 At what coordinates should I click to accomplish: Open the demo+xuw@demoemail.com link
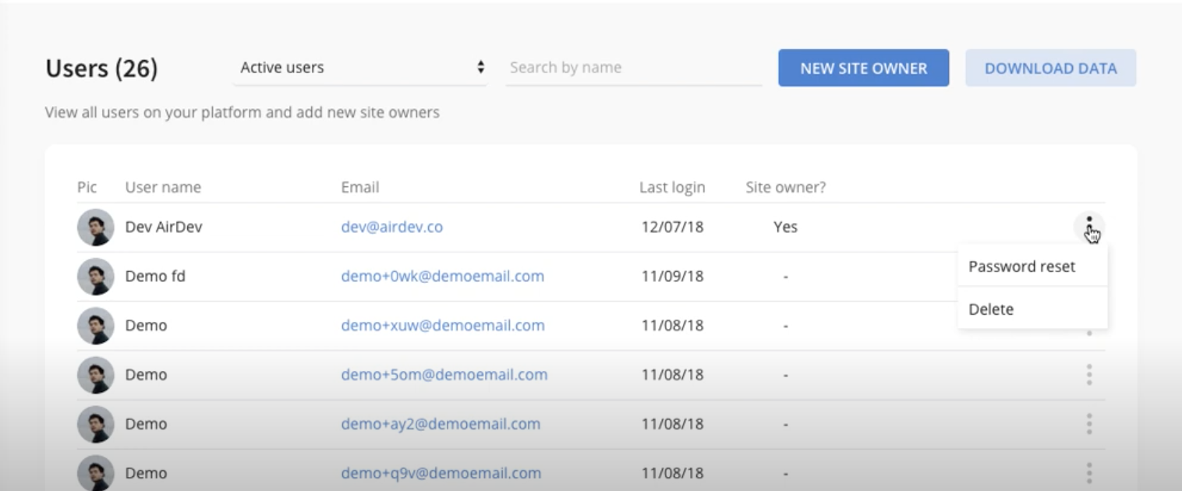(442, 326)
